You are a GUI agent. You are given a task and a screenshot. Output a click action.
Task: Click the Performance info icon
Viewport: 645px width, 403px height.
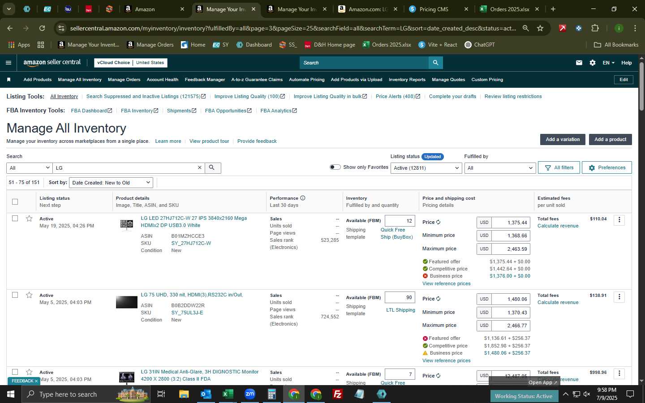[x=303, y=198]
